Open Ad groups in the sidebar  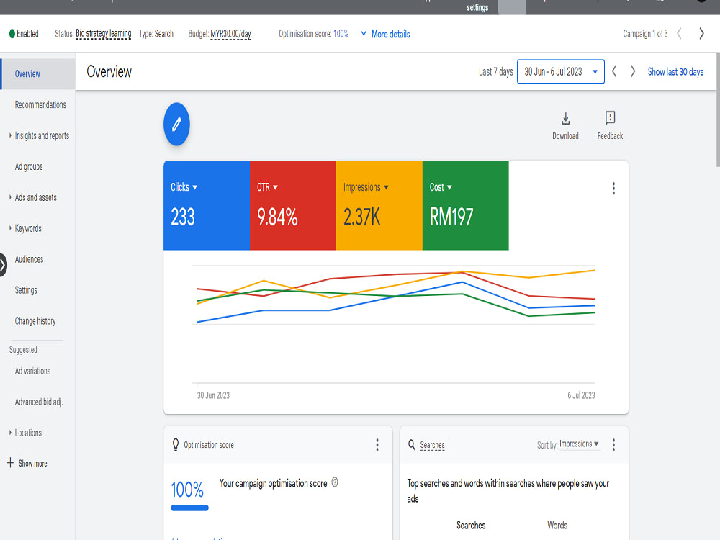pyautogui.click(x=29, y=167)
